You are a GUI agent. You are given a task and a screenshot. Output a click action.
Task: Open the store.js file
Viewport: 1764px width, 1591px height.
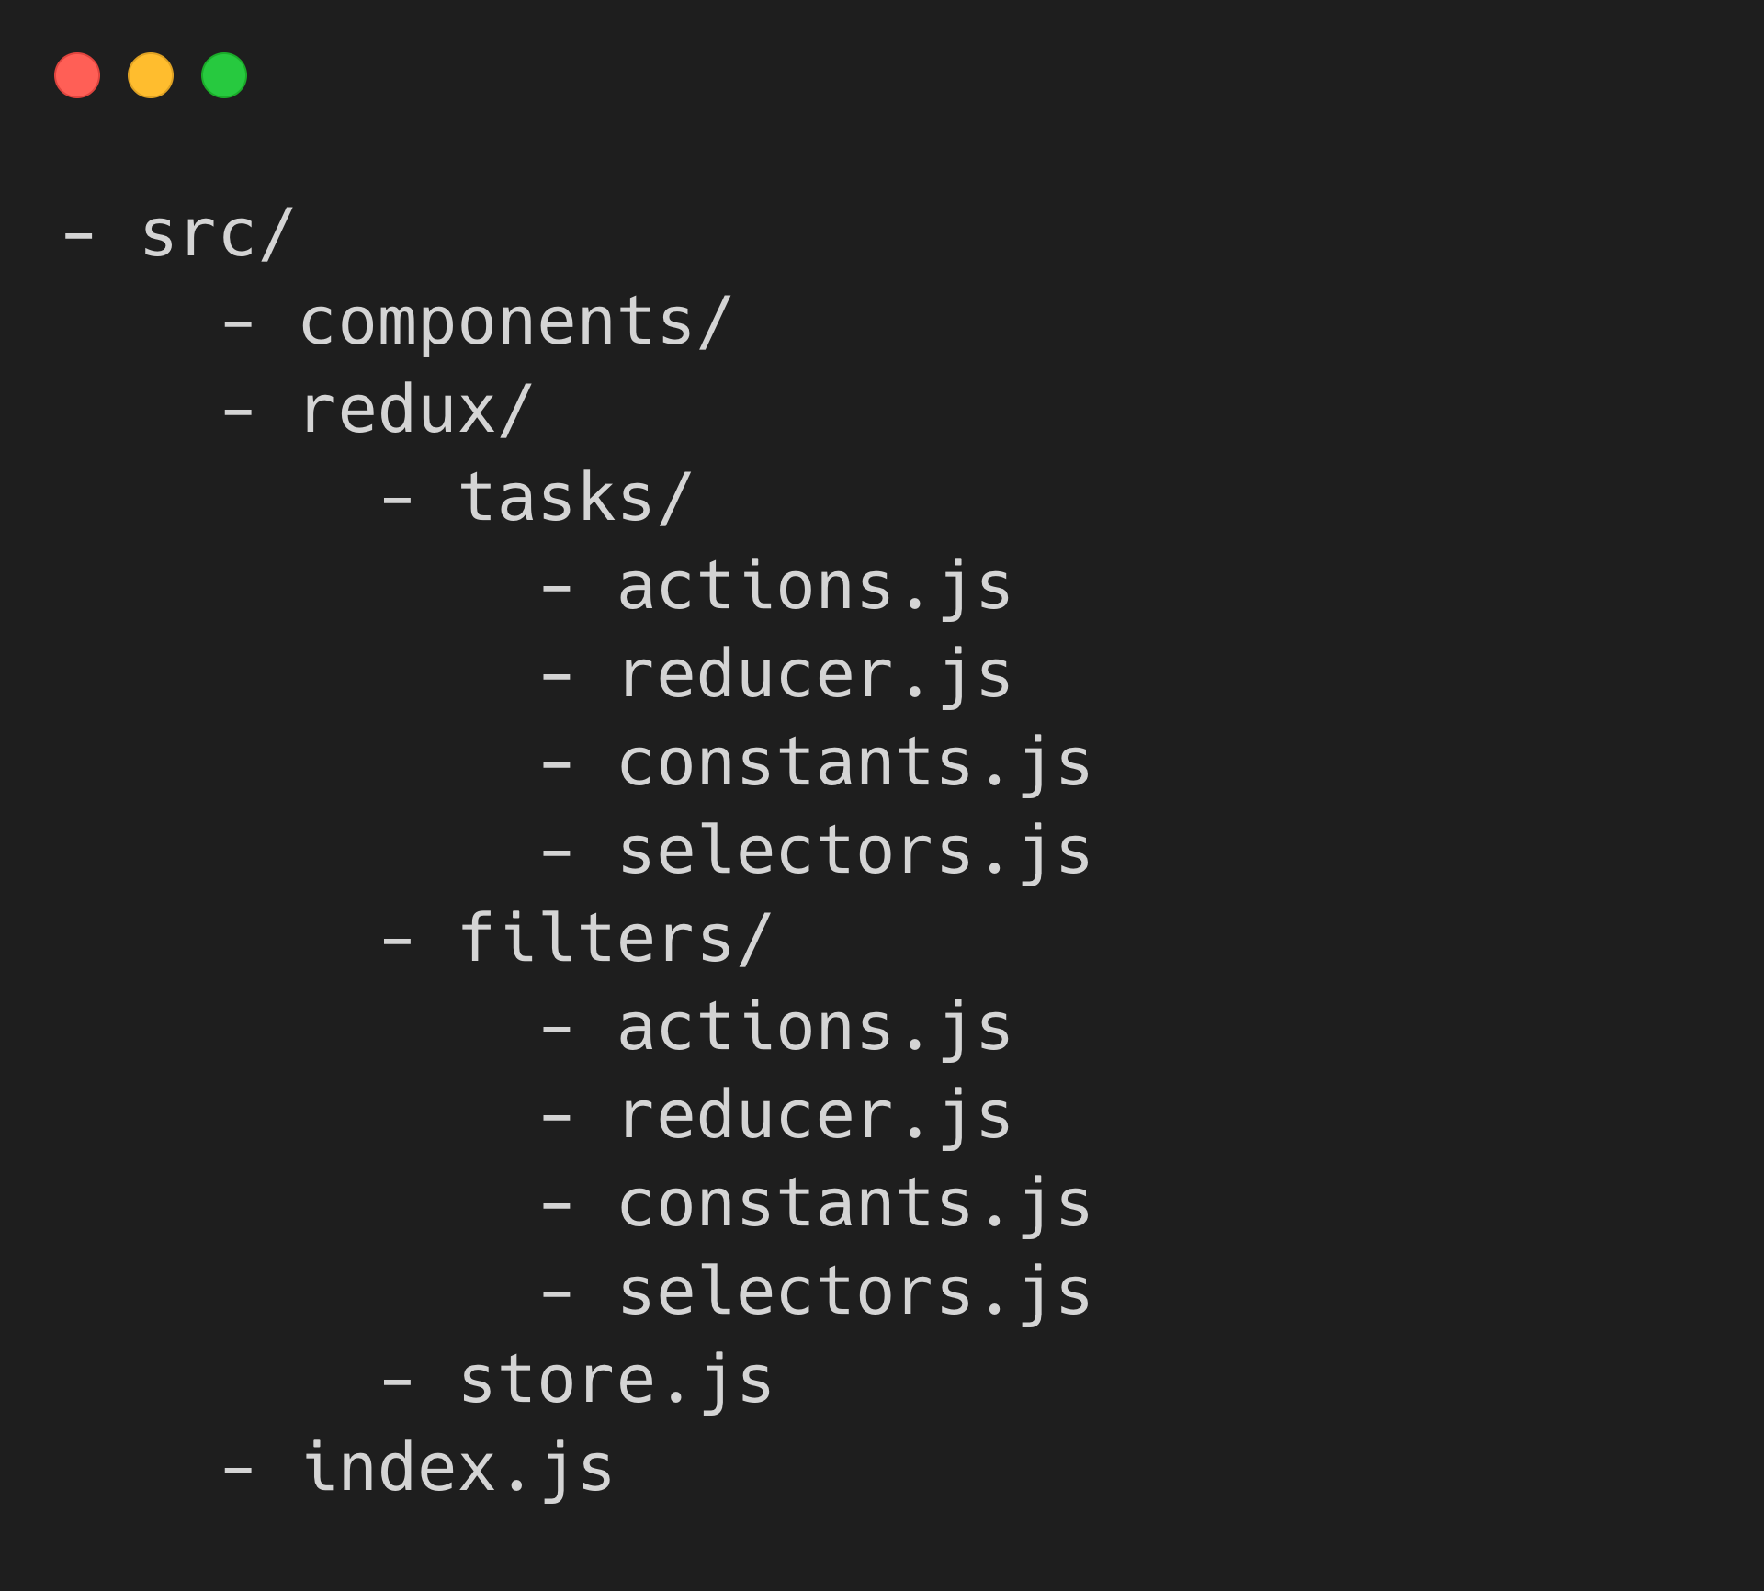(616, 1380)
